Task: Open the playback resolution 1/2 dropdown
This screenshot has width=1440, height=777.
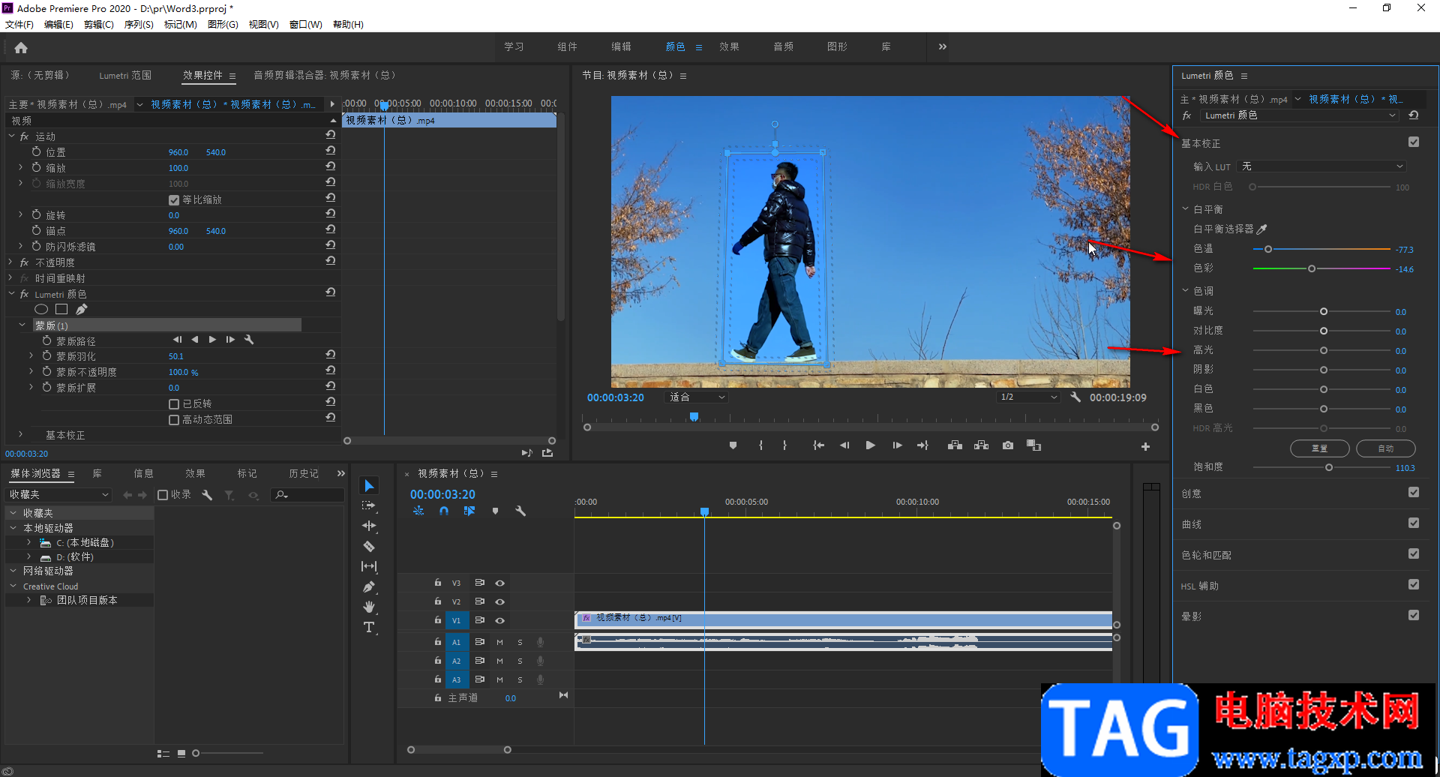Action: click(x=1027, y=397)
